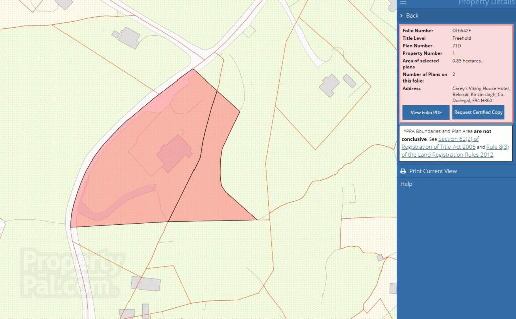Image resolution: width=516 pixels, height=319 pixels.
Task: Open the Help menu item
Action: coord(406,184)
